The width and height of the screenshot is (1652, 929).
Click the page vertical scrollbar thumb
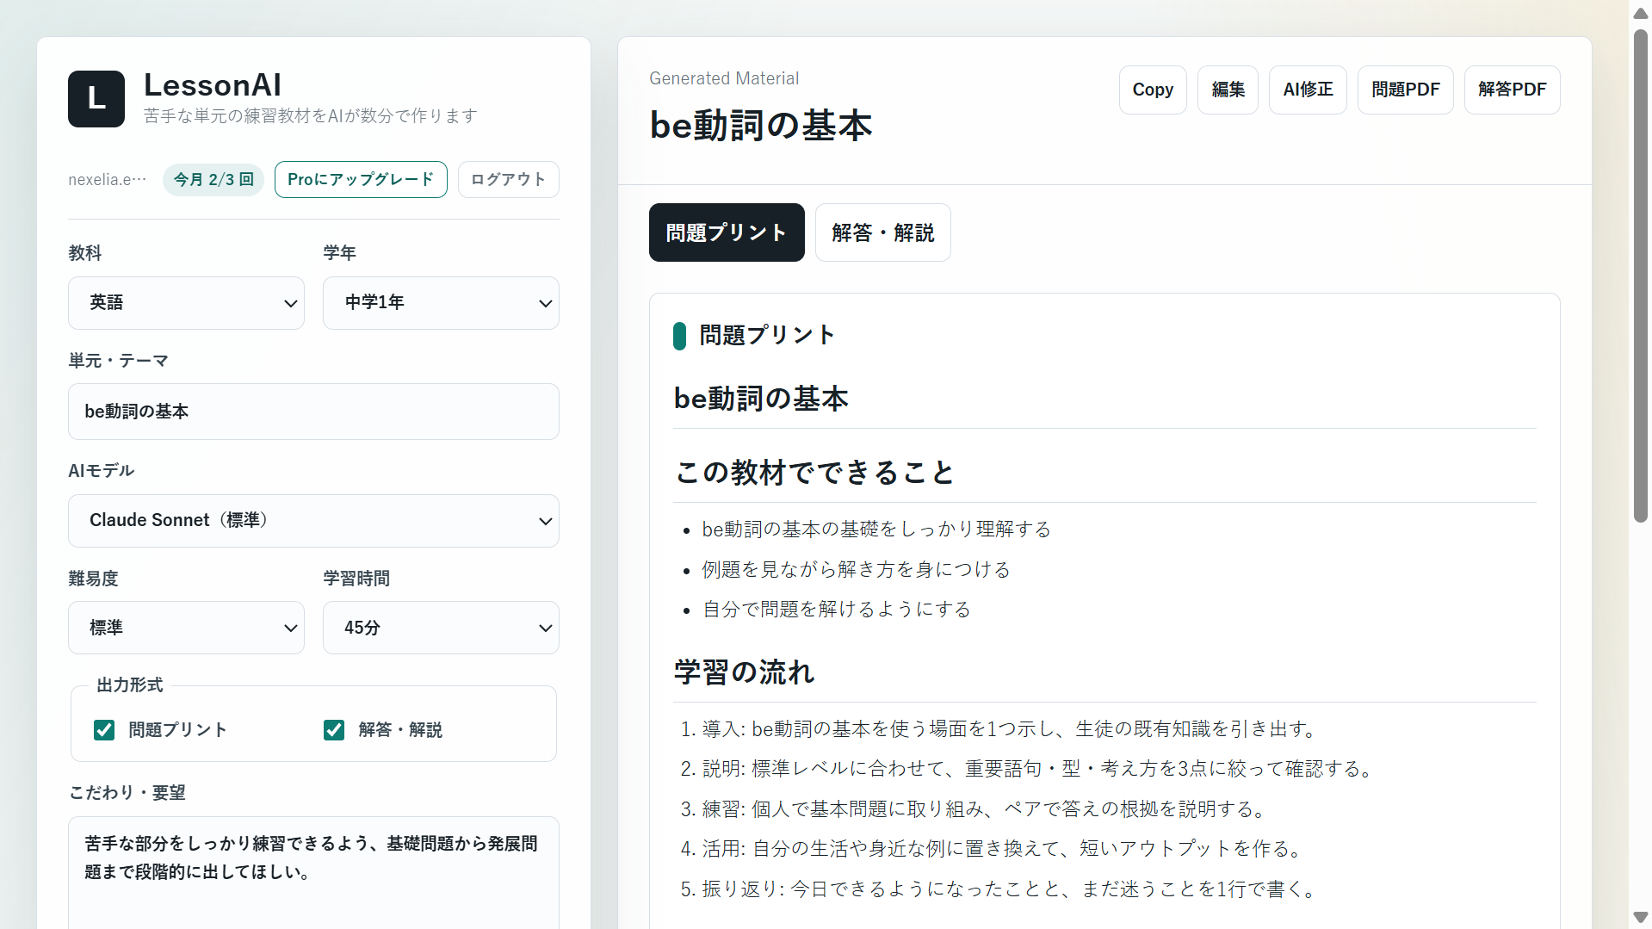[x=1641, y=276]
